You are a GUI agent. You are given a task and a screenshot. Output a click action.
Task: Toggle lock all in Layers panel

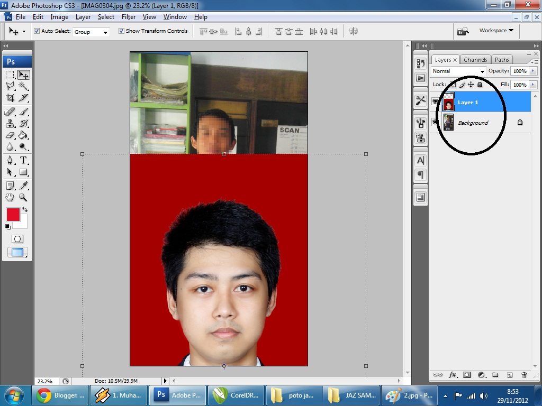click(x=480, y=85)
